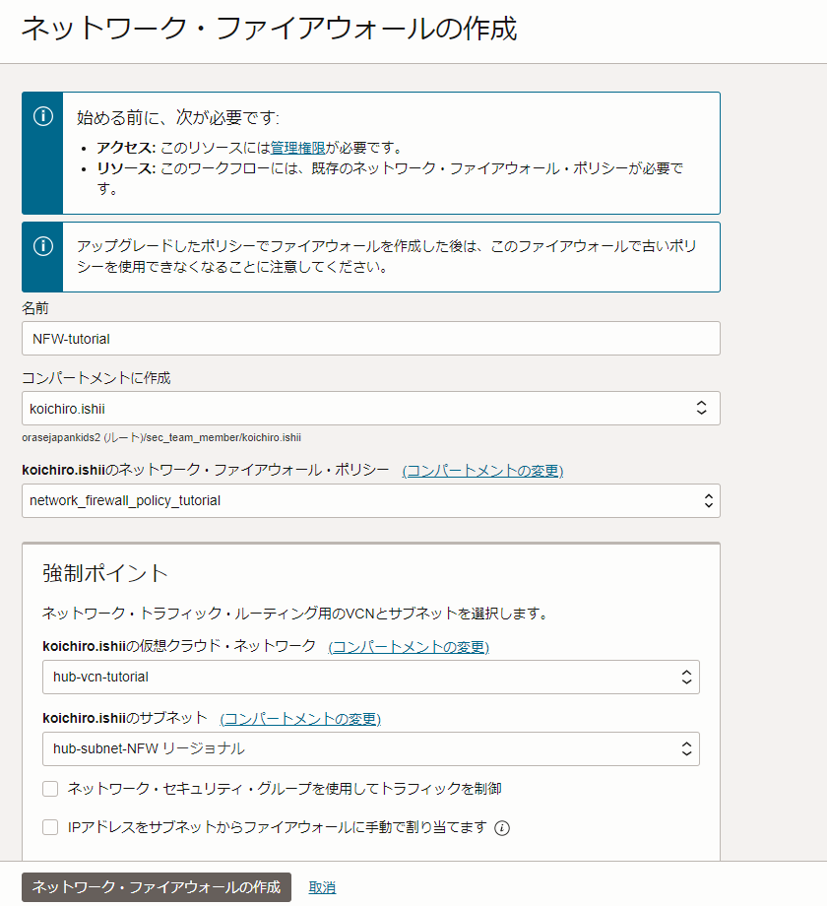The height and width of the screenshot is (906, 827).
Task: Click the 管理権限 link
Action: click(x=297, y=148)
